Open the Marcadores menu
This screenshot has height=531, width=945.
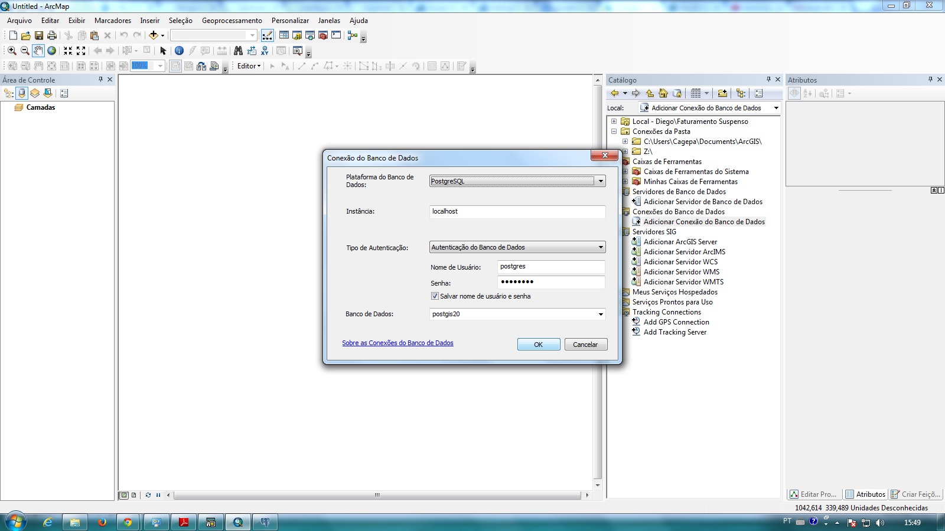pyautogui.click(x=113, y=20)
